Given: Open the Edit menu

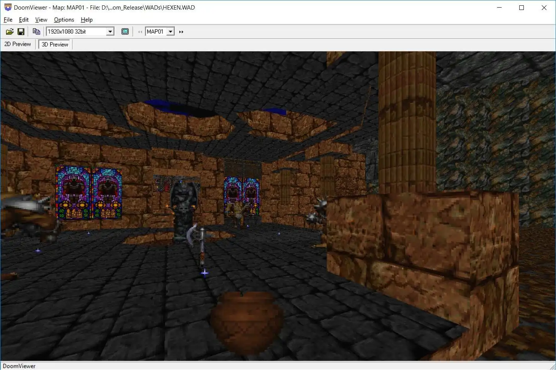Looking at the screenshot, I should (24, 20).
